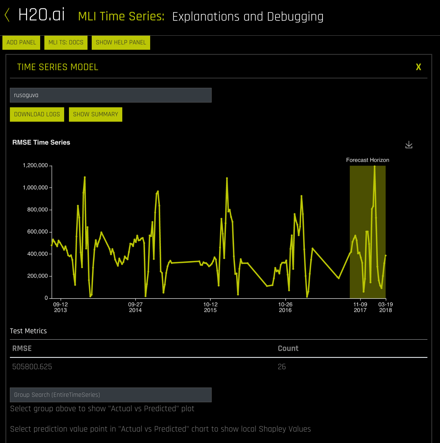Screen dimensions: 440x443
Task: Switch to the Test Metrics section
Action: point(28,331)
